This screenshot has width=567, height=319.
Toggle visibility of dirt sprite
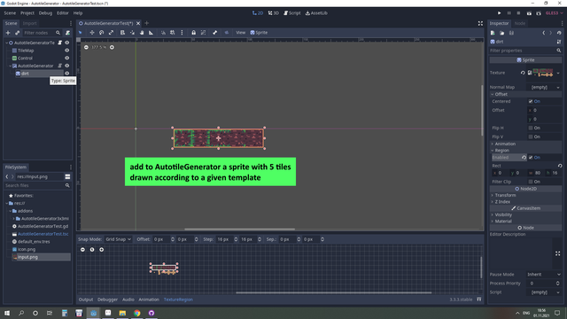[x=67, y=74]
